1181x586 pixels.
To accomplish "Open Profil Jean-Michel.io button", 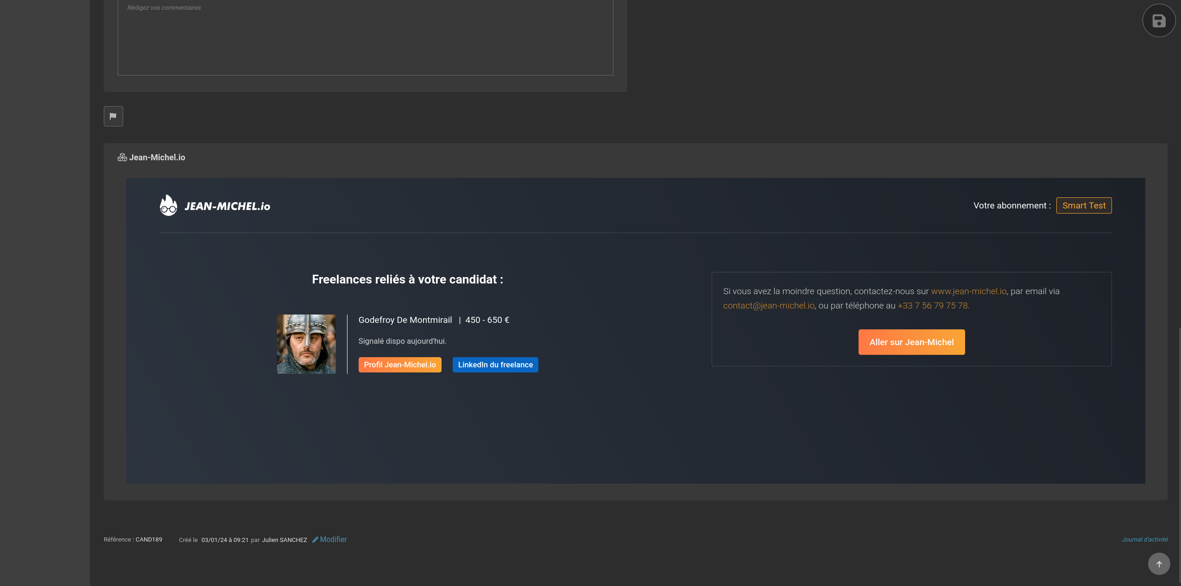I will (400, 365).
